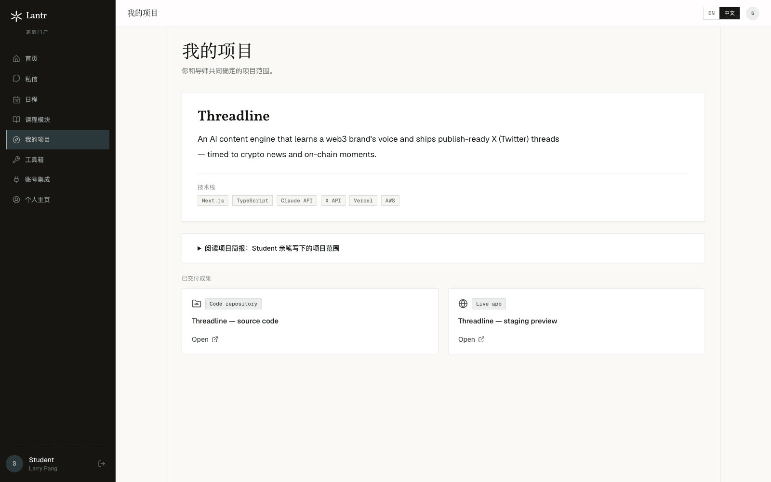The image size is (771, 482).
Task: Click the X API tech tag
Action: [333, 201]
